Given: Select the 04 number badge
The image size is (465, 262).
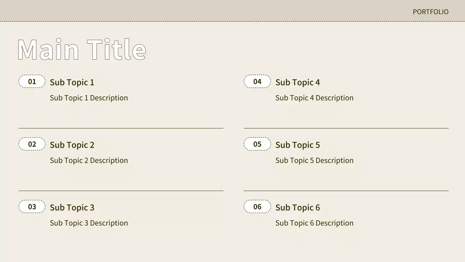Looking at the screenshot, I should coord(257,82).
